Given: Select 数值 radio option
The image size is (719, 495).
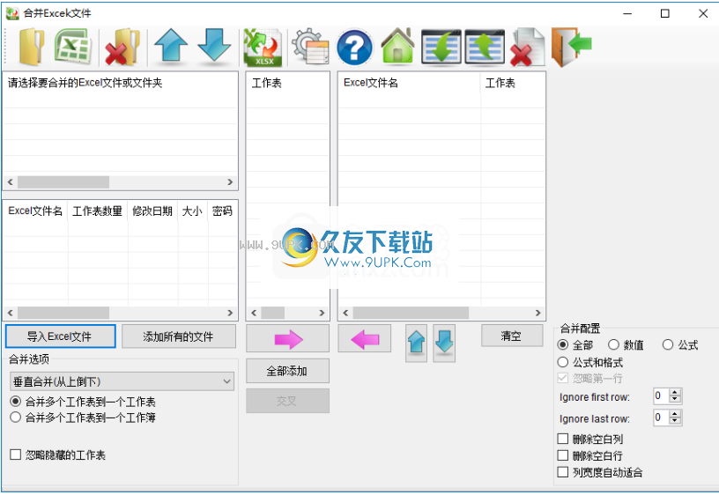Looking at the screenshot, I should tap(613, 344).
